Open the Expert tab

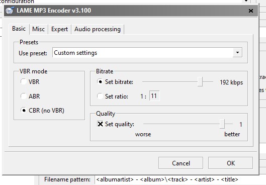point(59,29)
